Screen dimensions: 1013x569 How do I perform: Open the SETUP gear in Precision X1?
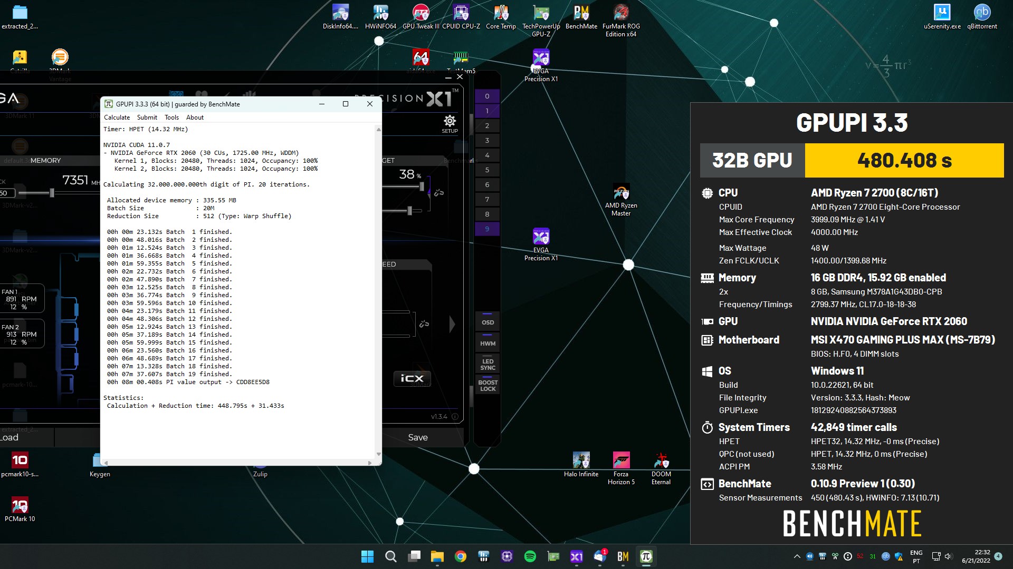[x=450, y=124]
